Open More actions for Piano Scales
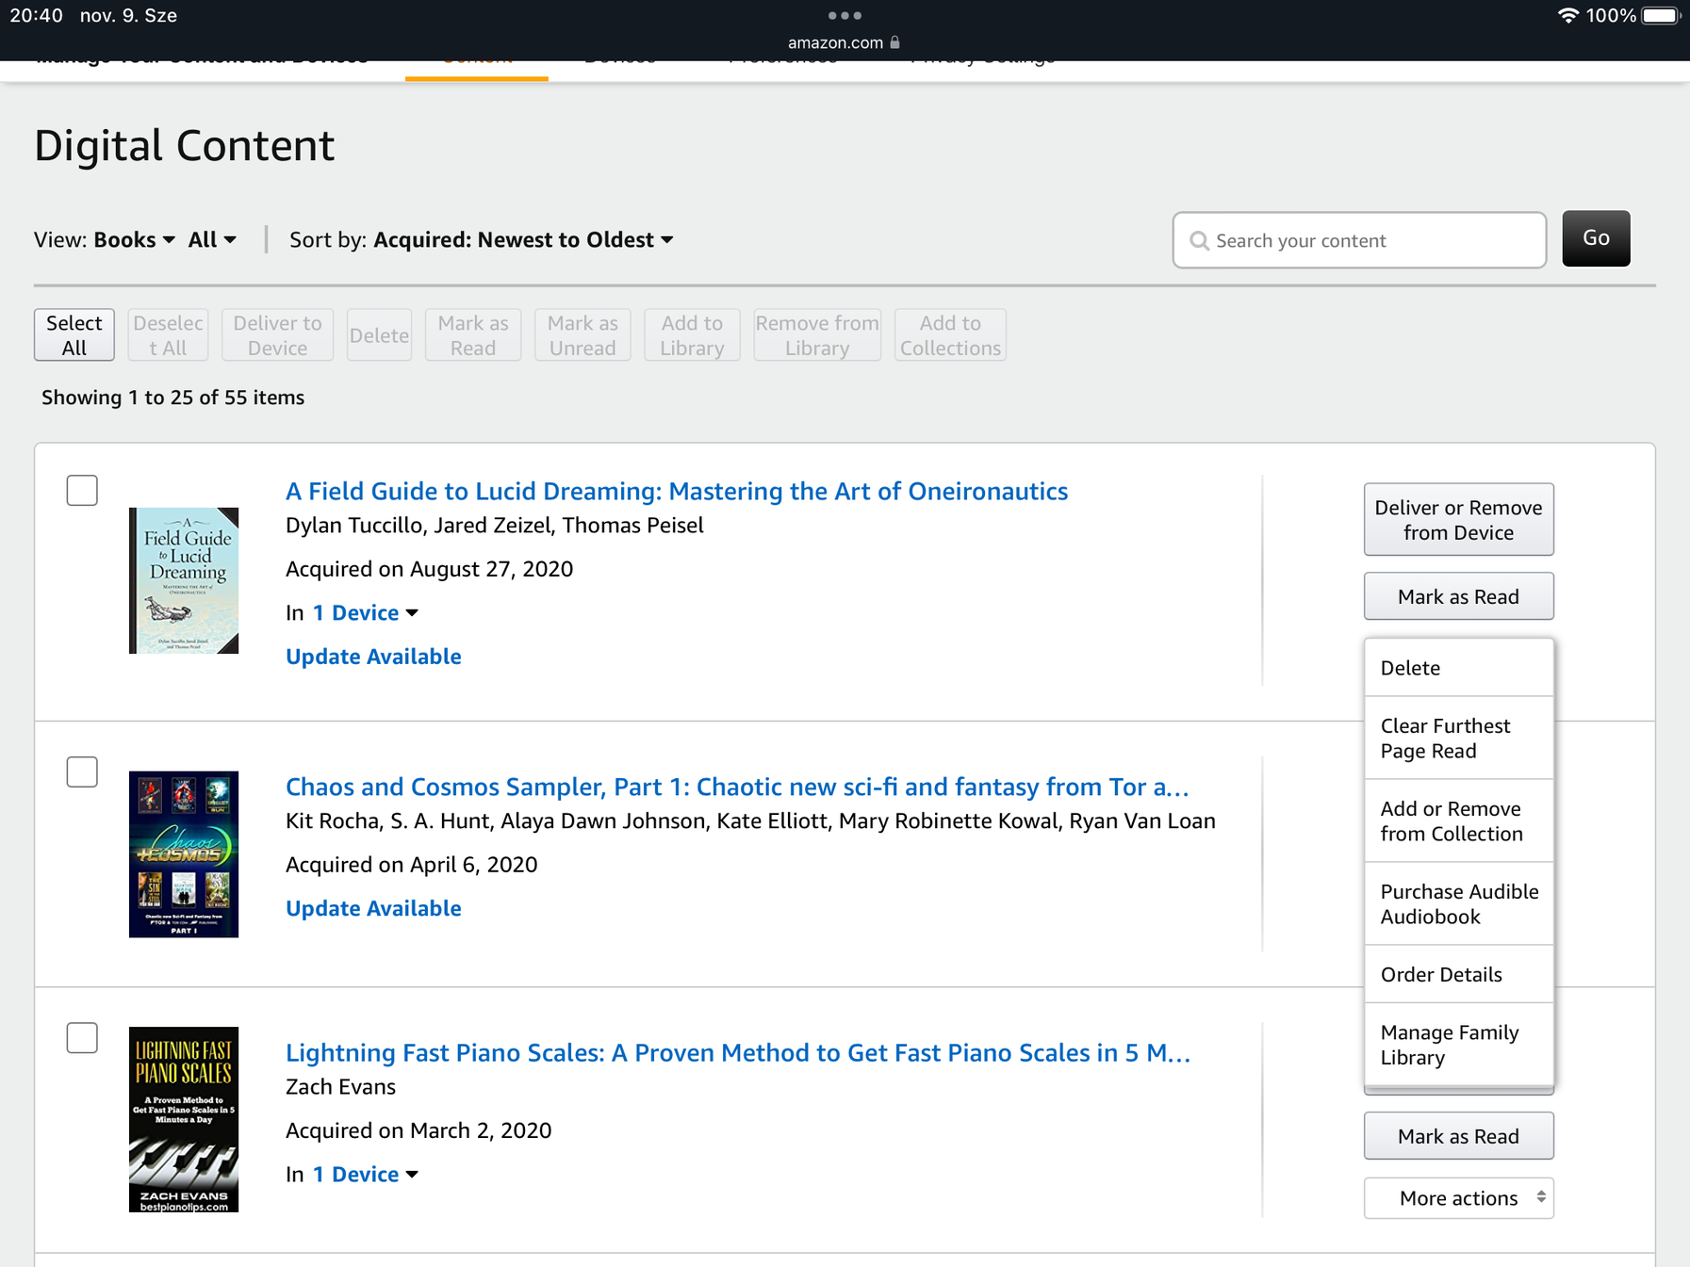Viewport: 1690px width, 1267px height. 1458,1198
